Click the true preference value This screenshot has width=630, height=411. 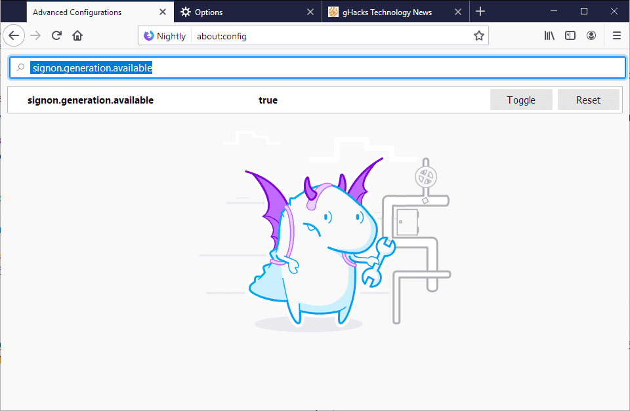[268, 100]
